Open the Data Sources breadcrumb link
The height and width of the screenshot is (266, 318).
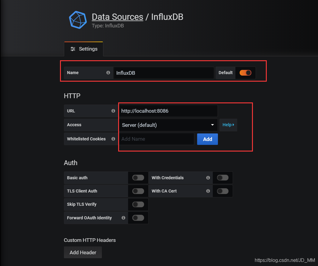[x=118, y=17]
